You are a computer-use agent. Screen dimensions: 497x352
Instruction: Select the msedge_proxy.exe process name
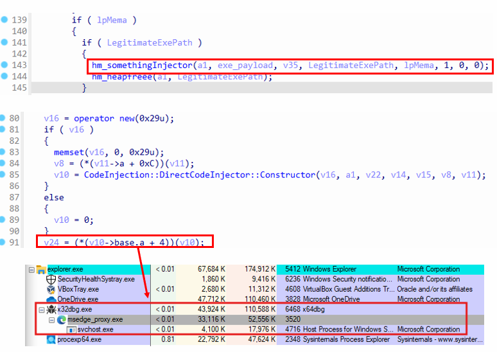pos(95,319)
